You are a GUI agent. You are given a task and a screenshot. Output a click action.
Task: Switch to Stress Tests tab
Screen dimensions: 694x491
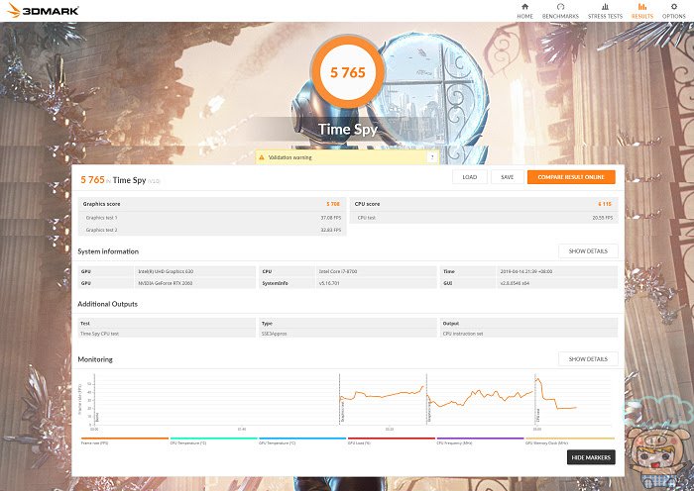click(x=605, y=11)
